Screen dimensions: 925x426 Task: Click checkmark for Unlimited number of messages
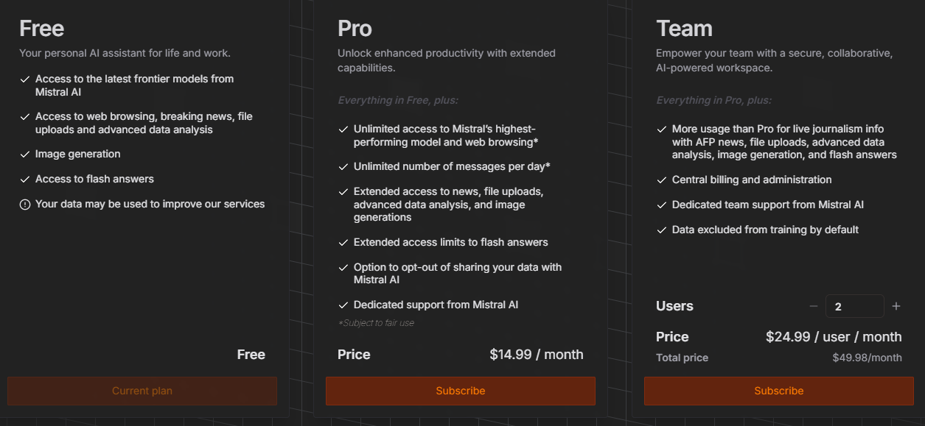(343, 167)
